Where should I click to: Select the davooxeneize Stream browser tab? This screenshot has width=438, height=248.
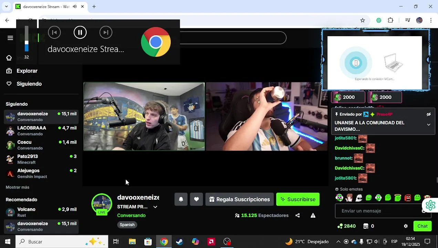(x=51, y=7)
